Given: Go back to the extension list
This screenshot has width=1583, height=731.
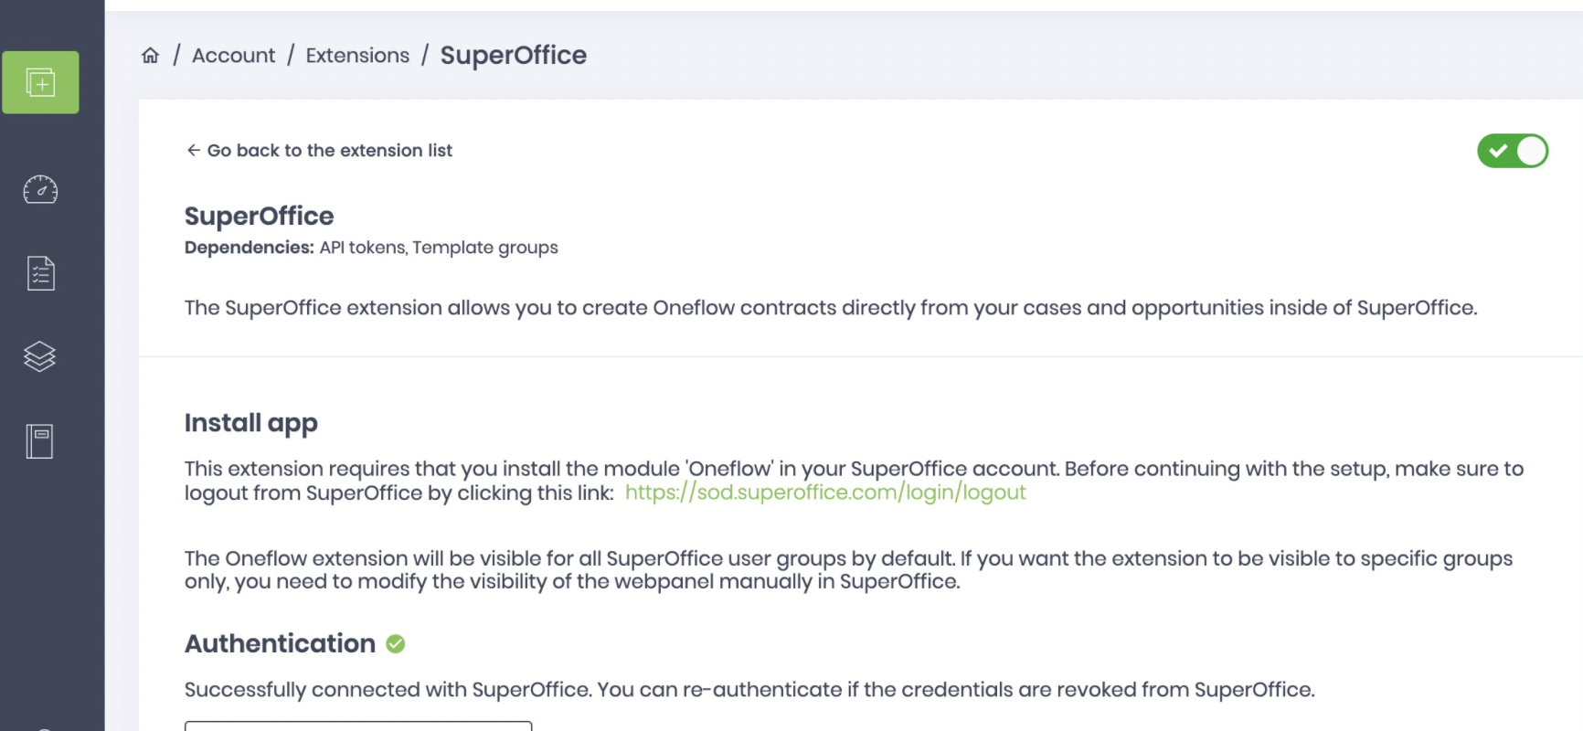Looking at the screenshot, I should 329,150.
